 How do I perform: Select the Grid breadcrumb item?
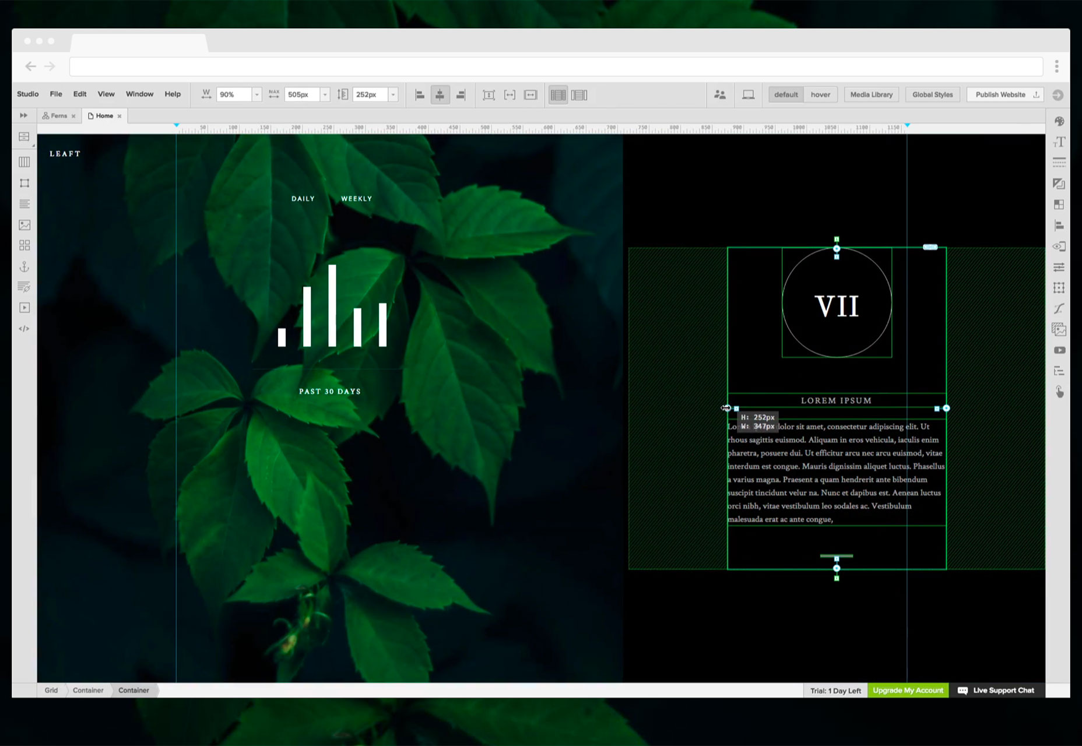pyautogui.click(x=51, y=690)
